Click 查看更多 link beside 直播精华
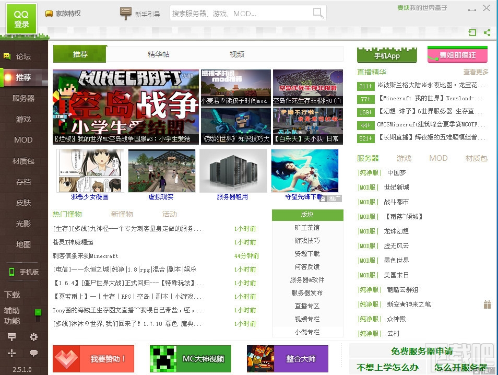 coord(476,72)
